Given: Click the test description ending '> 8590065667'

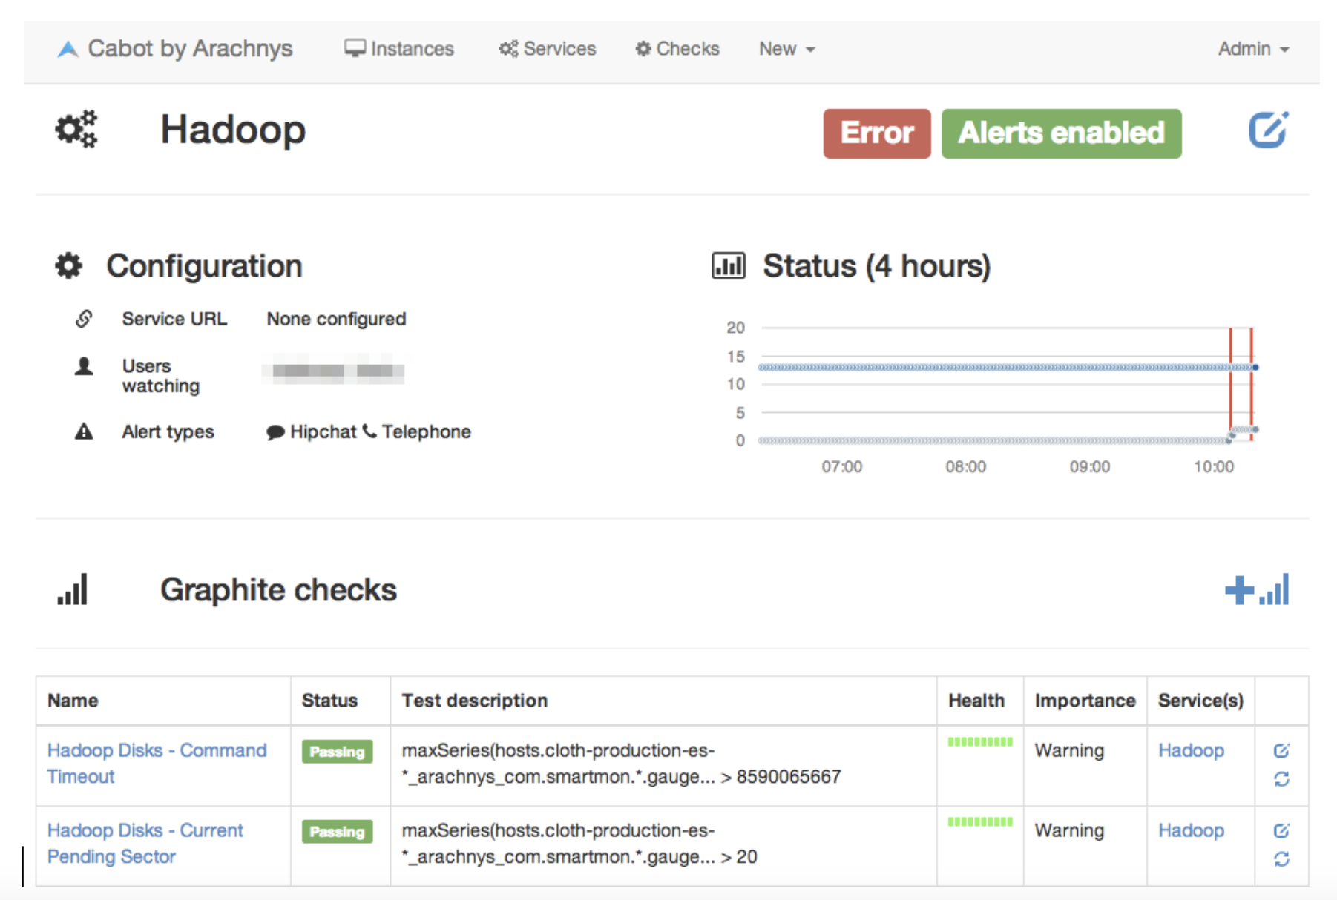Looking at the screenshot, I should point(621,764).
